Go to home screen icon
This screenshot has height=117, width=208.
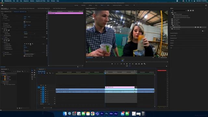(x=2, y=5)
